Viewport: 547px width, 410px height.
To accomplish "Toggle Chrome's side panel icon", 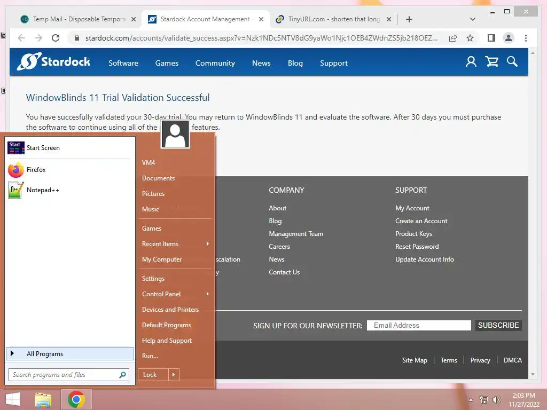I will [491, 38].
